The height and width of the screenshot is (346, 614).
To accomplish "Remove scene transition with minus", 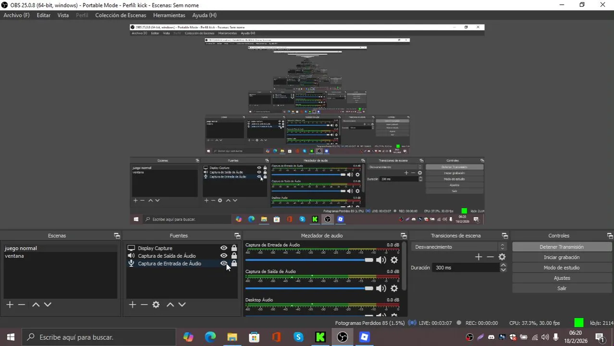I will tap(490, 257).
